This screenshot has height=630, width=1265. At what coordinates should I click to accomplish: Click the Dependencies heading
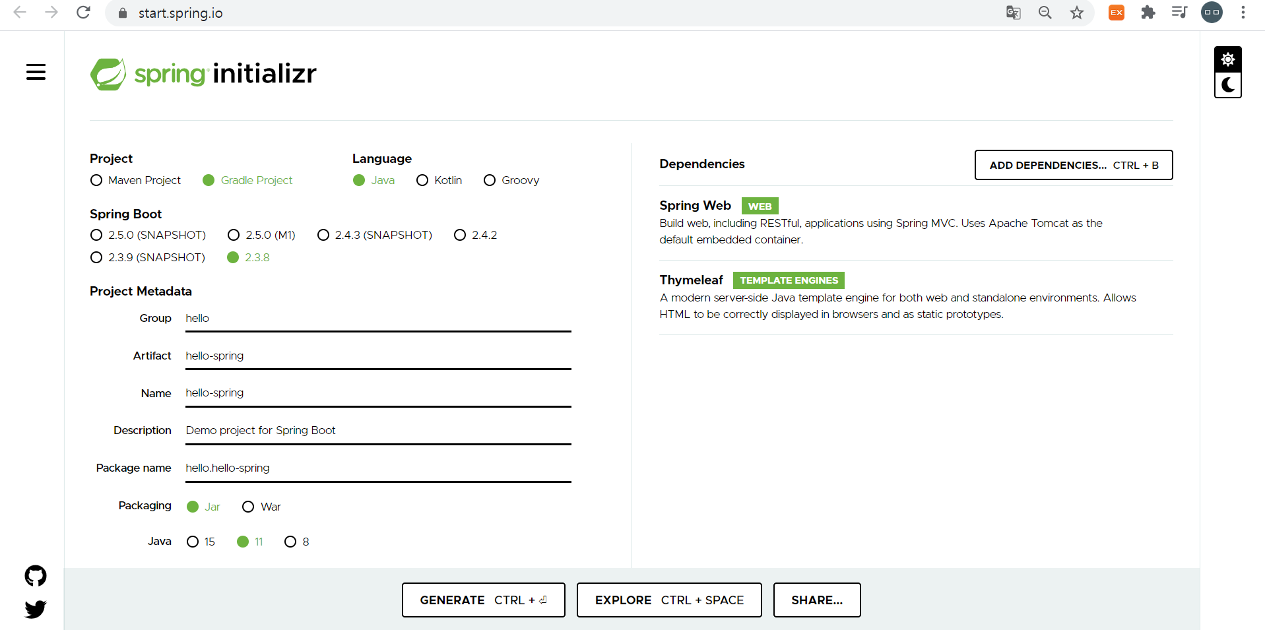tap(702, 164)
